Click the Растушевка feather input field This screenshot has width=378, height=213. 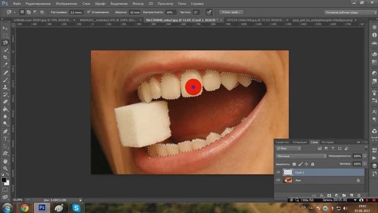(76, 12)
